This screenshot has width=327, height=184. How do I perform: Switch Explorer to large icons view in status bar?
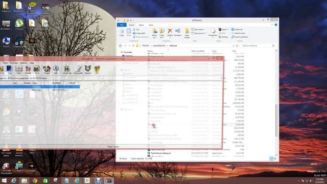pyautogui.click(x=275, y=158)
